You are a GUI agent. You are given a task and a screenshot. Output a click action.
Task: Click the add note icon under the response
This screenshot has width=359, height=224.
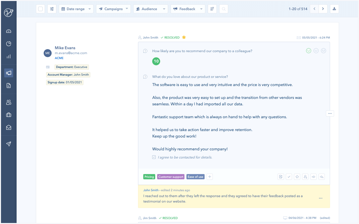pyautogui.click(x=281, y=177)
